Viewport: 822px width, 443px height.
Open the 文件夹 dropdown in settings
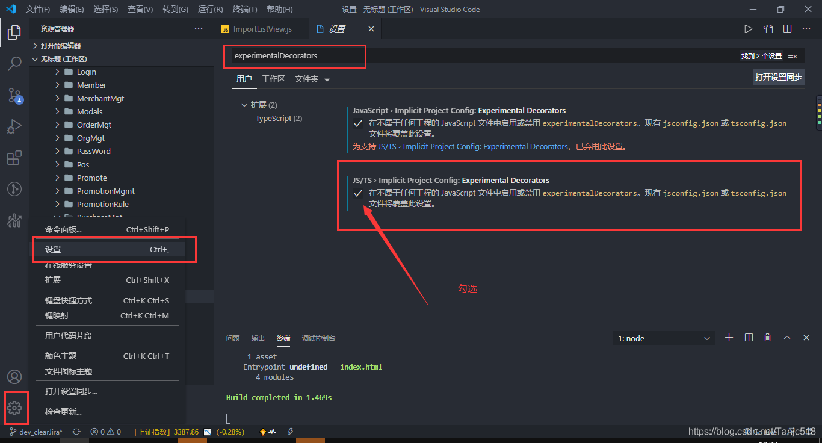312,79
